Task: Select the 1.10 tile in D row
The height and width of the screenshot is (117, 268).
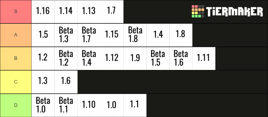Action: [x=89, y=105]
